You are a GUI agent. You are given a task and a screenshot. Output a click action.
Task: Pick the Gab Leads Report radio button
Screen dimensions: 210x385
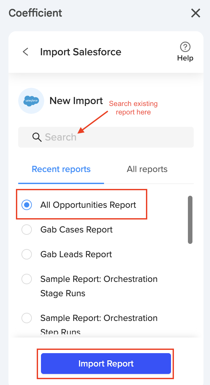27,254
